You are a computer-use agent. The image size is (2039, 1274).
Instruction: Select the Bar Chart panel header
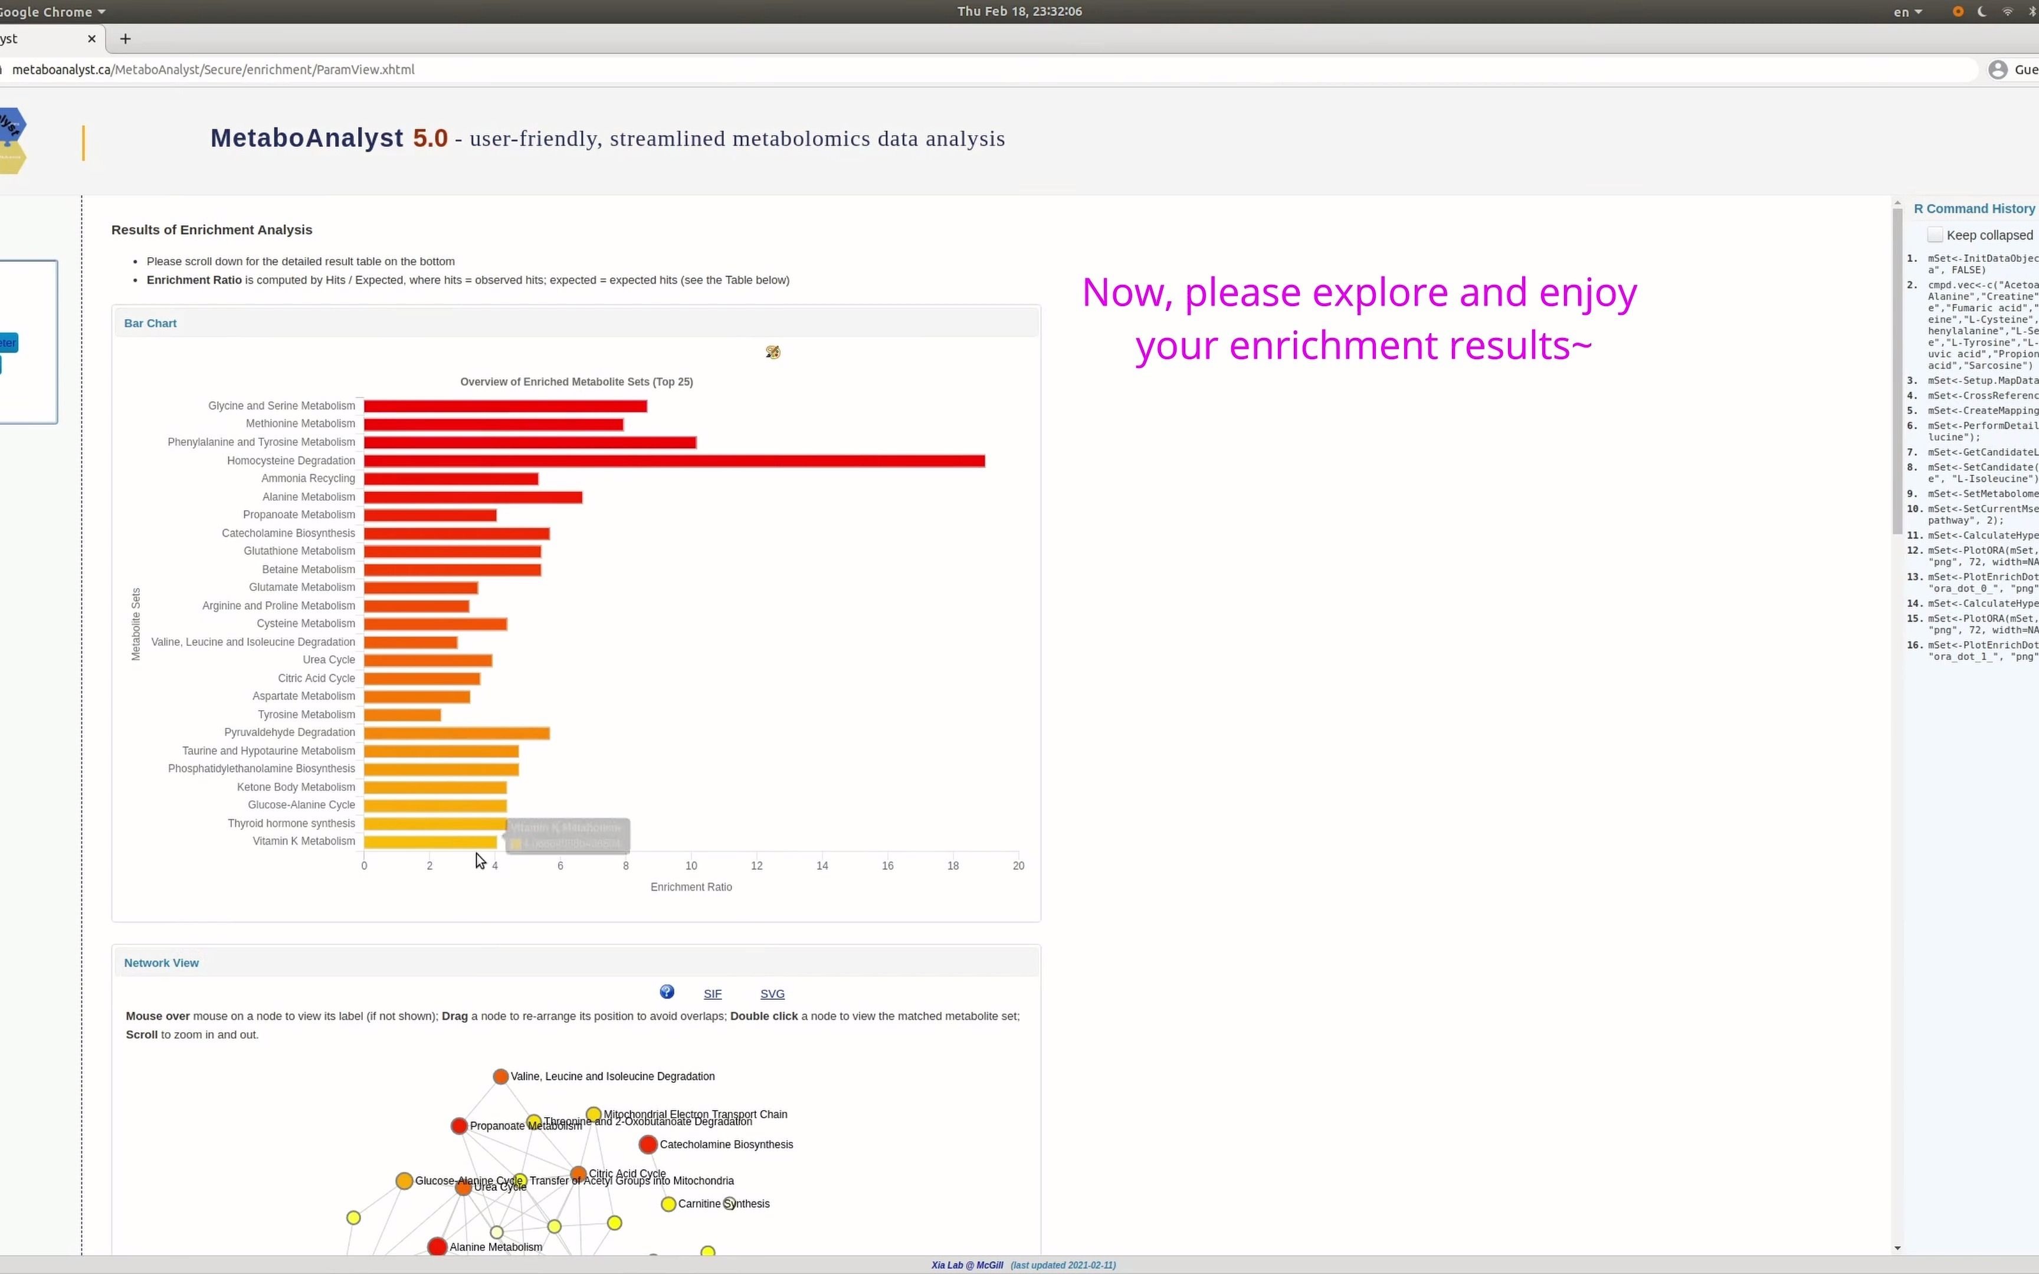[x=150, y=324]
